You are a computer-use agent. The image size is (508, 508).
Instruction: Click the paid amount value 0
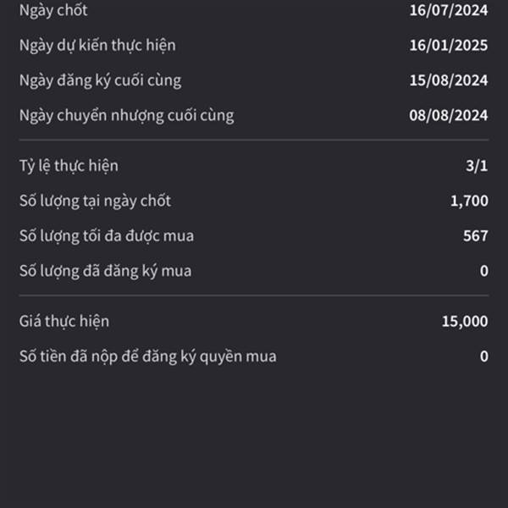coord(484,356)
